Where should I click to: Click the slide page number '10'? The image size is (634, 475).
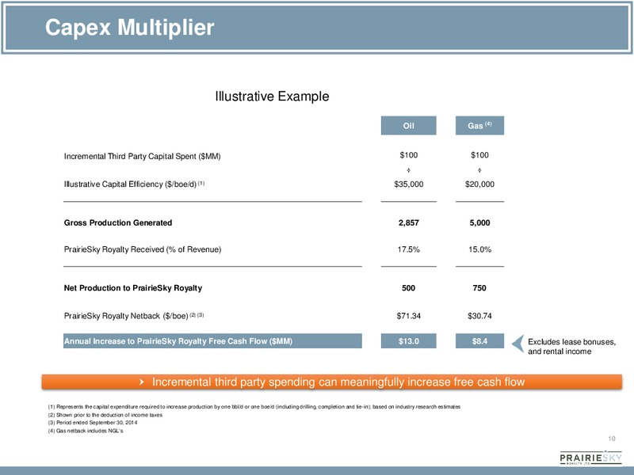click(611, 439)
